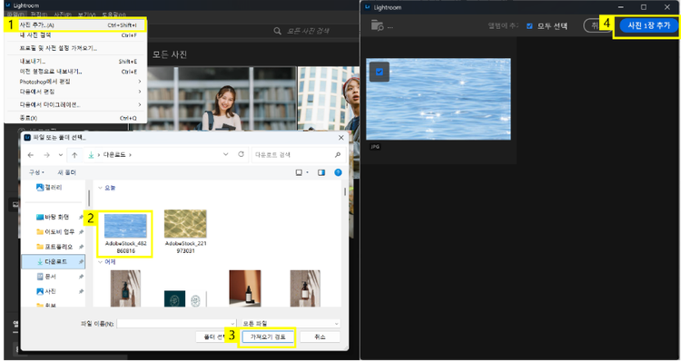Select 사진 in the navigation pane
Image resolution: width=681 pixels, height=361 pixels.
[x=47, y=291]
